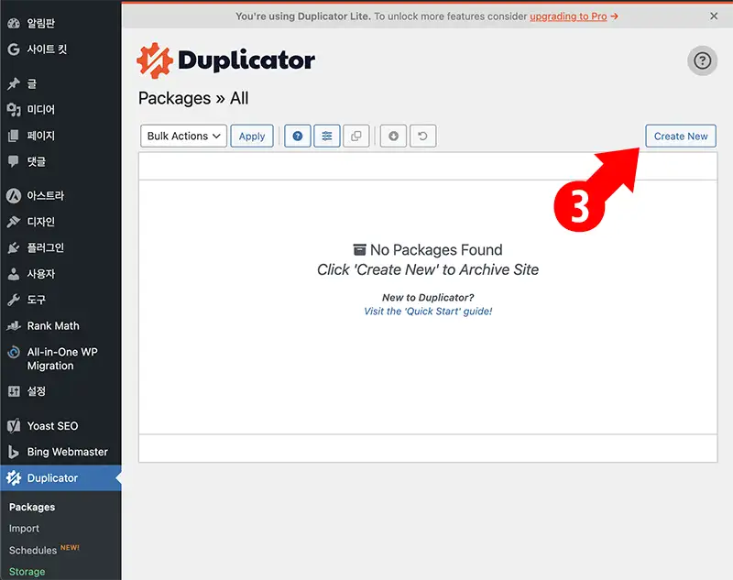Open the 플러그인 plugins menu

[60, 247]
